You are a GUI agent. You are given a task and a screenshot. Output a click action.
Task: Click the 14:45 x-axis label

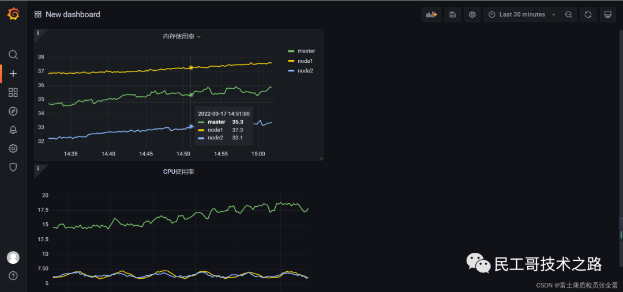[146, 154]
